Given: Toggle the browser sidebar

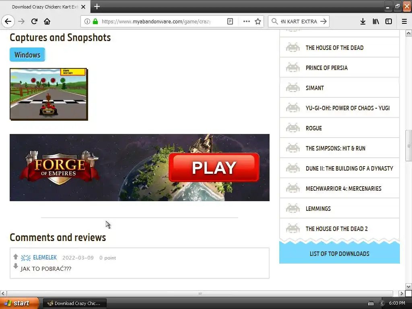Looking at the screenshot, I should pos(389,21).
